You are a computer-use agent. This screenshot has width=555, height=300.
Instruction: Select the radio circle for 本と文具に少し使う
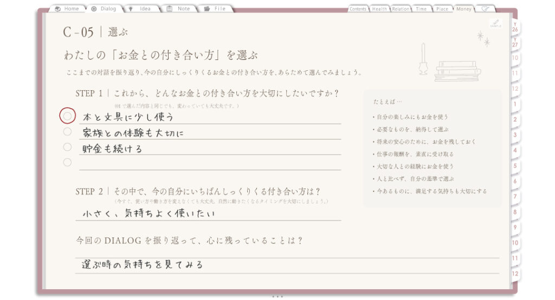[x=67, y=116]
